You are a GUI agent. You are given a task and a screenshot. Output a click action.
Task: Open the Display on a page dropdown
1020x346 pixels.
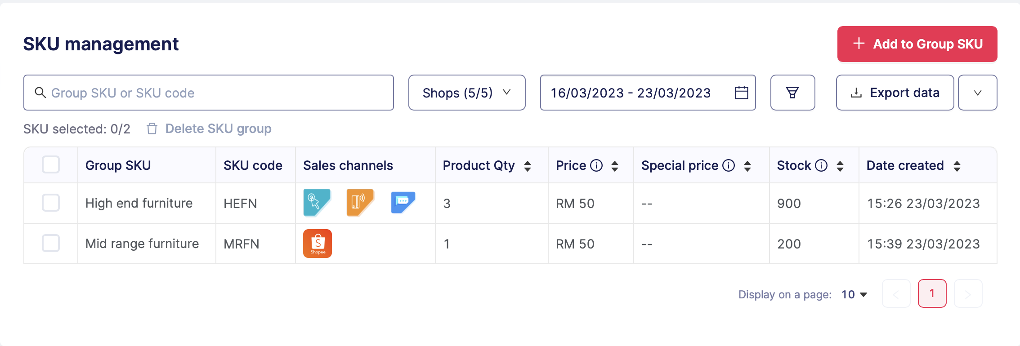pos(854,294)
